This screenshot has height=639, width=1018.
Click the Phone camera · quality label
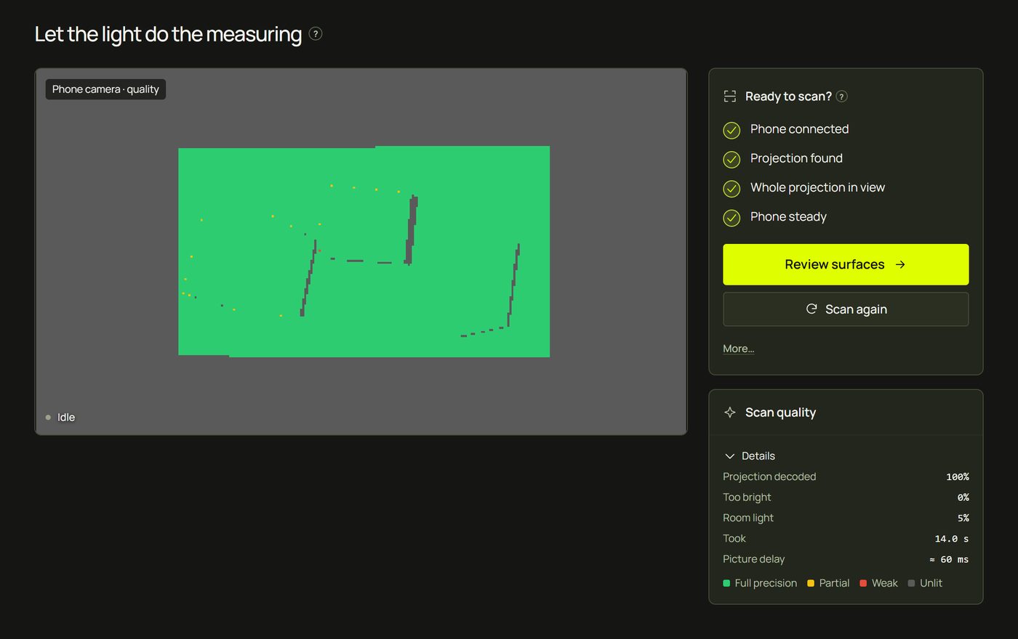click(105, 89)
